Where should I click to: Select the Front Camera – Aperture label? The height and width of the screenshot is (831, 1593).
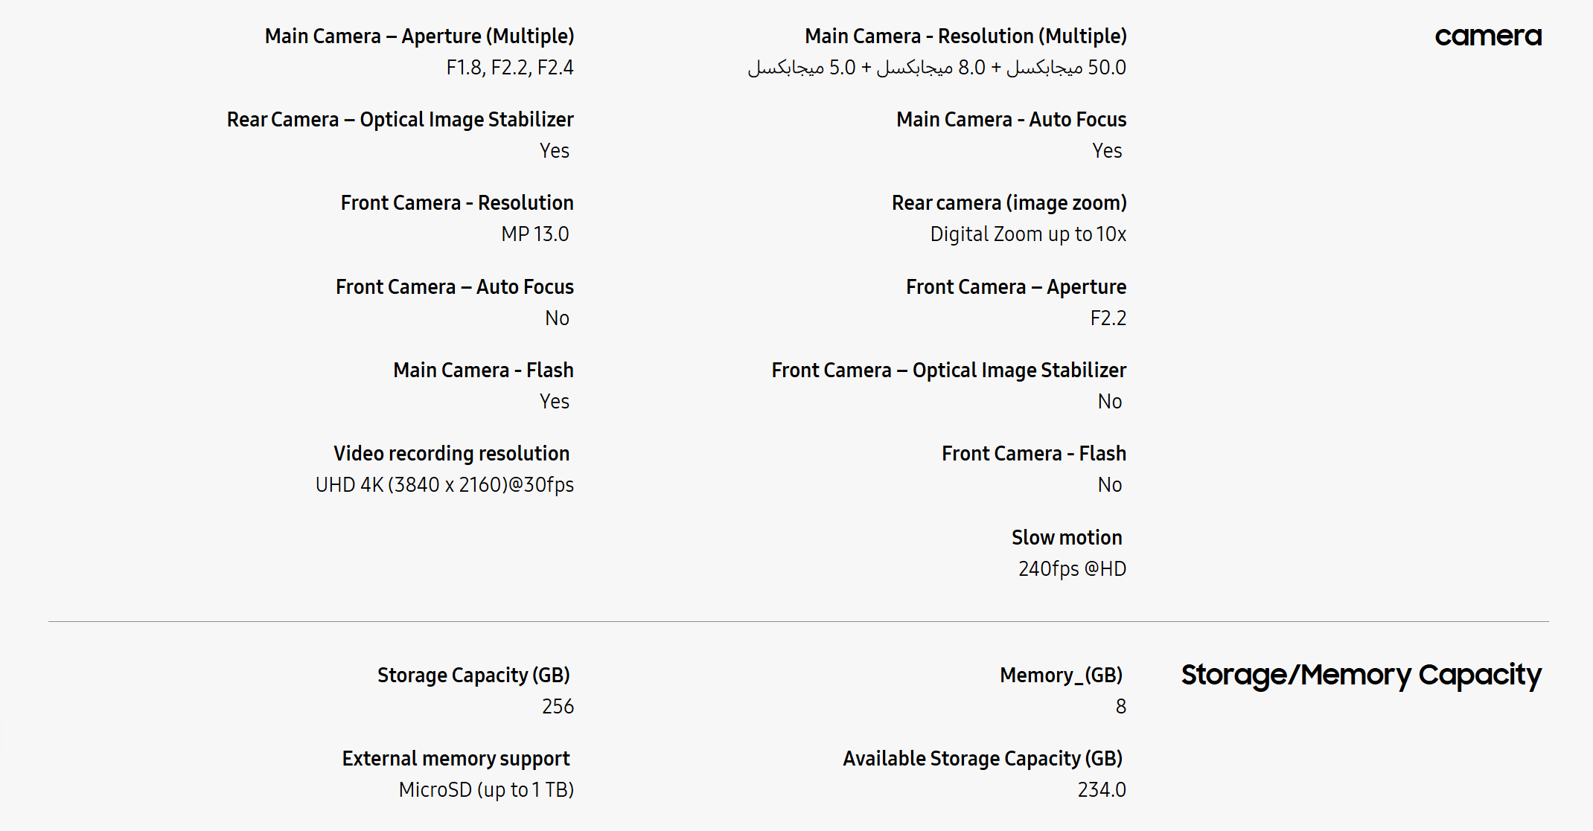1016,286
